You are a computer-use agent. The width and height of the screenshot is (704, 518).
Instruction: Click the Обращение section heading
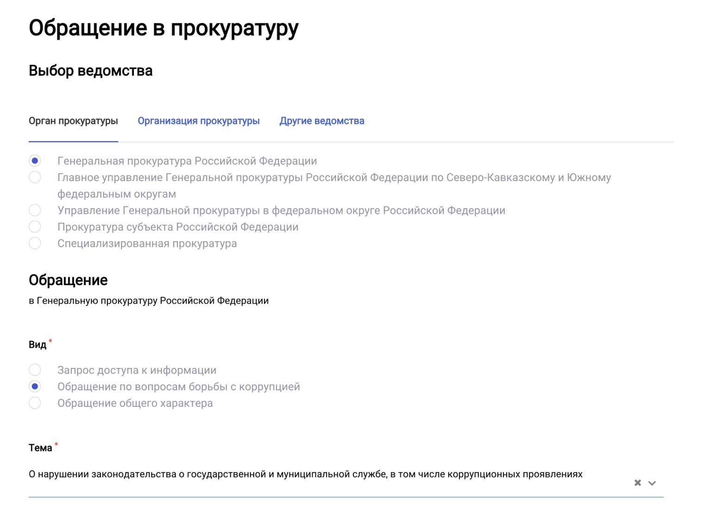point(68,280)
